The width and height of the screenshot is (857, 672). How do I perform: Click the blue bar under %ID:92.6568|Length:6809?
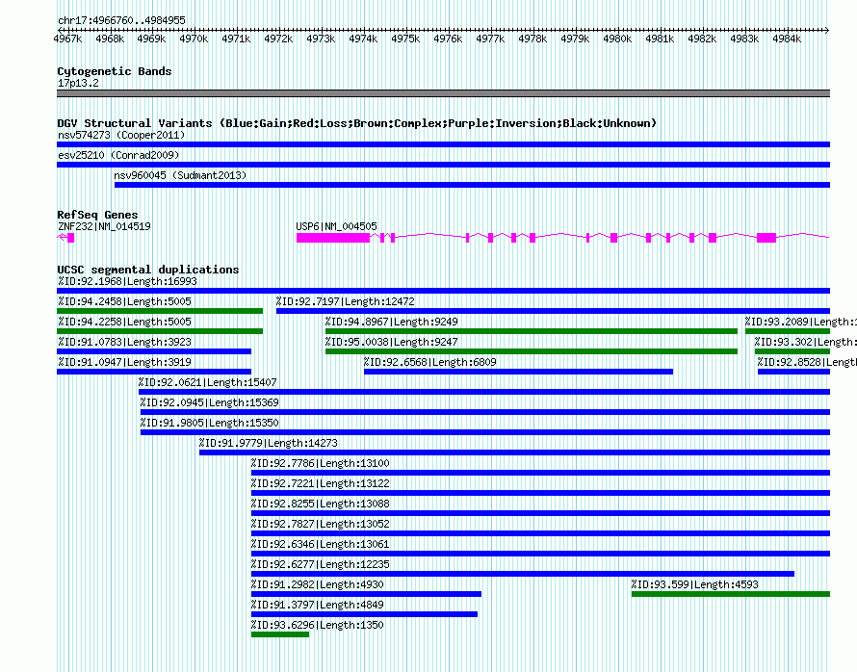[518, 372]
